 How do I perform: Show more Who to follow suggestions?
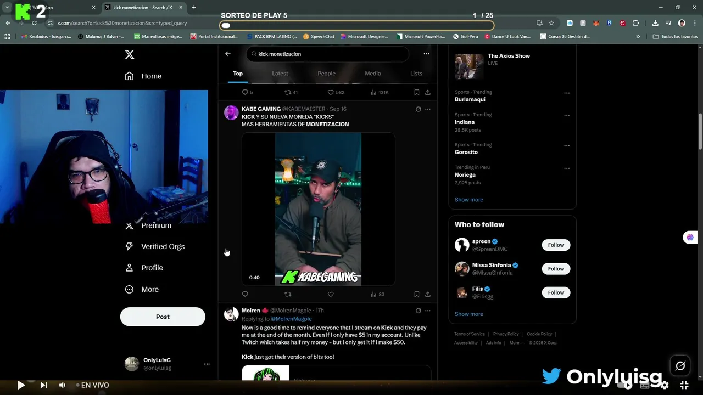pos(468,314)
